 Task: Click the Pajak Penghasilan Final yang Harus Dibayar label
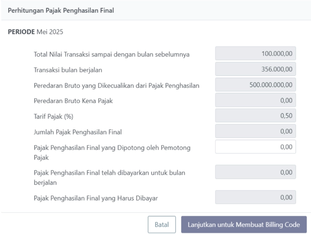coord(96,198)
